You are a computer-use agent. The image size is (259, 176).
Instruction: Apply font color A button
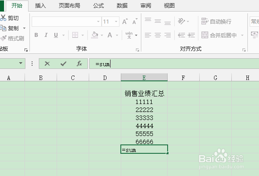110,35
